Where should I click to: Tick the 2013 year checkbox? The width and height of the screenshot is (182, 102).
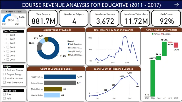click(x=8, y=43)
